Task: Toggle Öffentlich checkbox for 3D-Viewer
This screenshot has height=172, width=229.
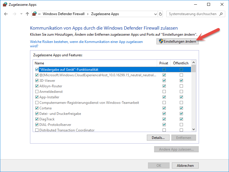Action: (182, 81)
